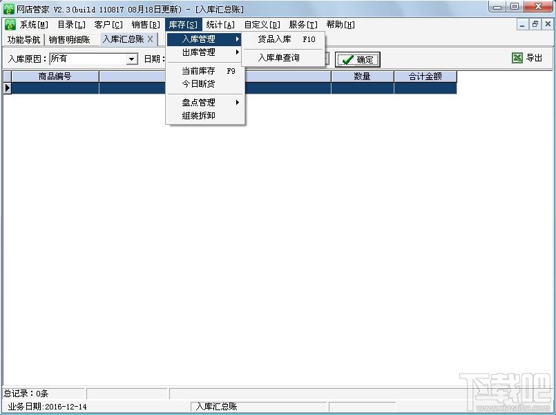This screenshot has width=556, height=415.
Task: Click the row selector arrow of first row
Action: tap(7, 88)
